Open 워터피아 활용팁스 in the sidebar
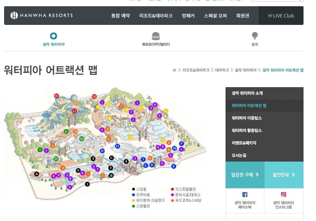Screen dimensions: 316x221 tap(265, 130)
